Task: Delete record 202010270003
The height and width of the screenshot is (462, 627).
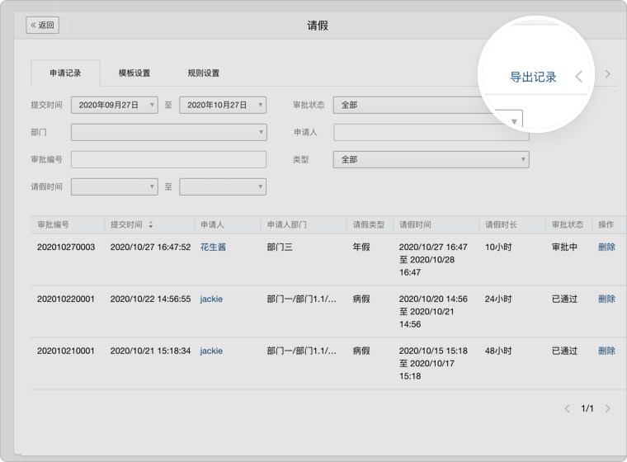Action: (606, 247)
